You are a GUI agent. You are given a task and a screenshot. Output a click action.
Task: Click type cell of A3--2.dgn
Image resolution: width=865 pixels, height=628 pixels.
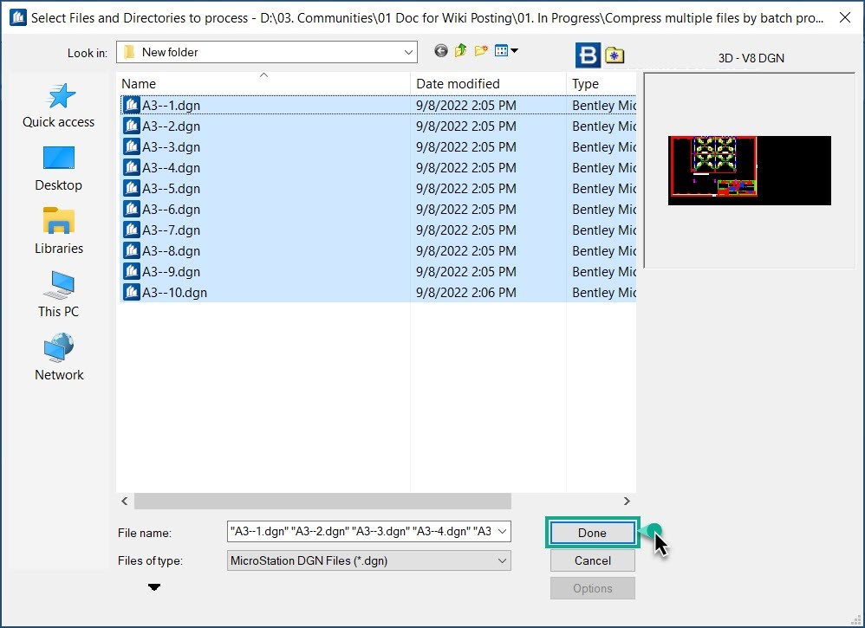click(603, 126)
